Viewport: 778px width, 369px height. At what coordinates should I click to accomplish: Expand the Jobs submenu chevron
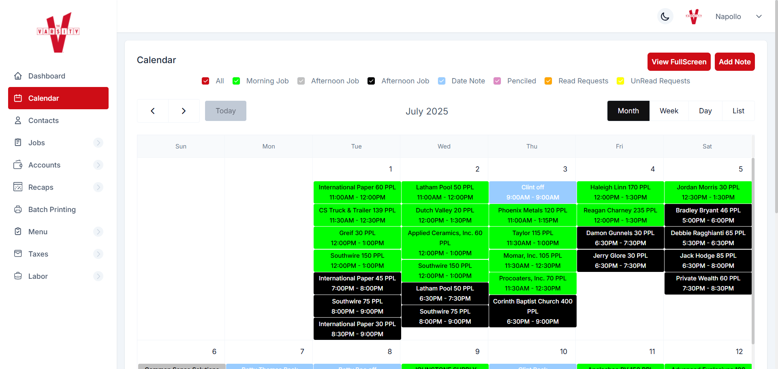[x=98, y=143]
